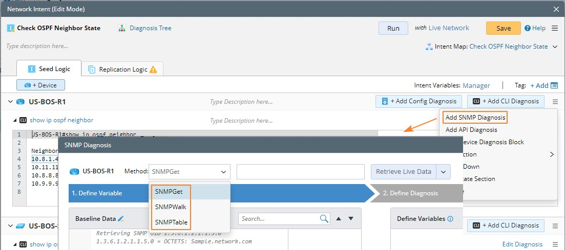Click the Define Variables info icon
Viewport: 565px width, 250px height.
(x=450, y=219)
